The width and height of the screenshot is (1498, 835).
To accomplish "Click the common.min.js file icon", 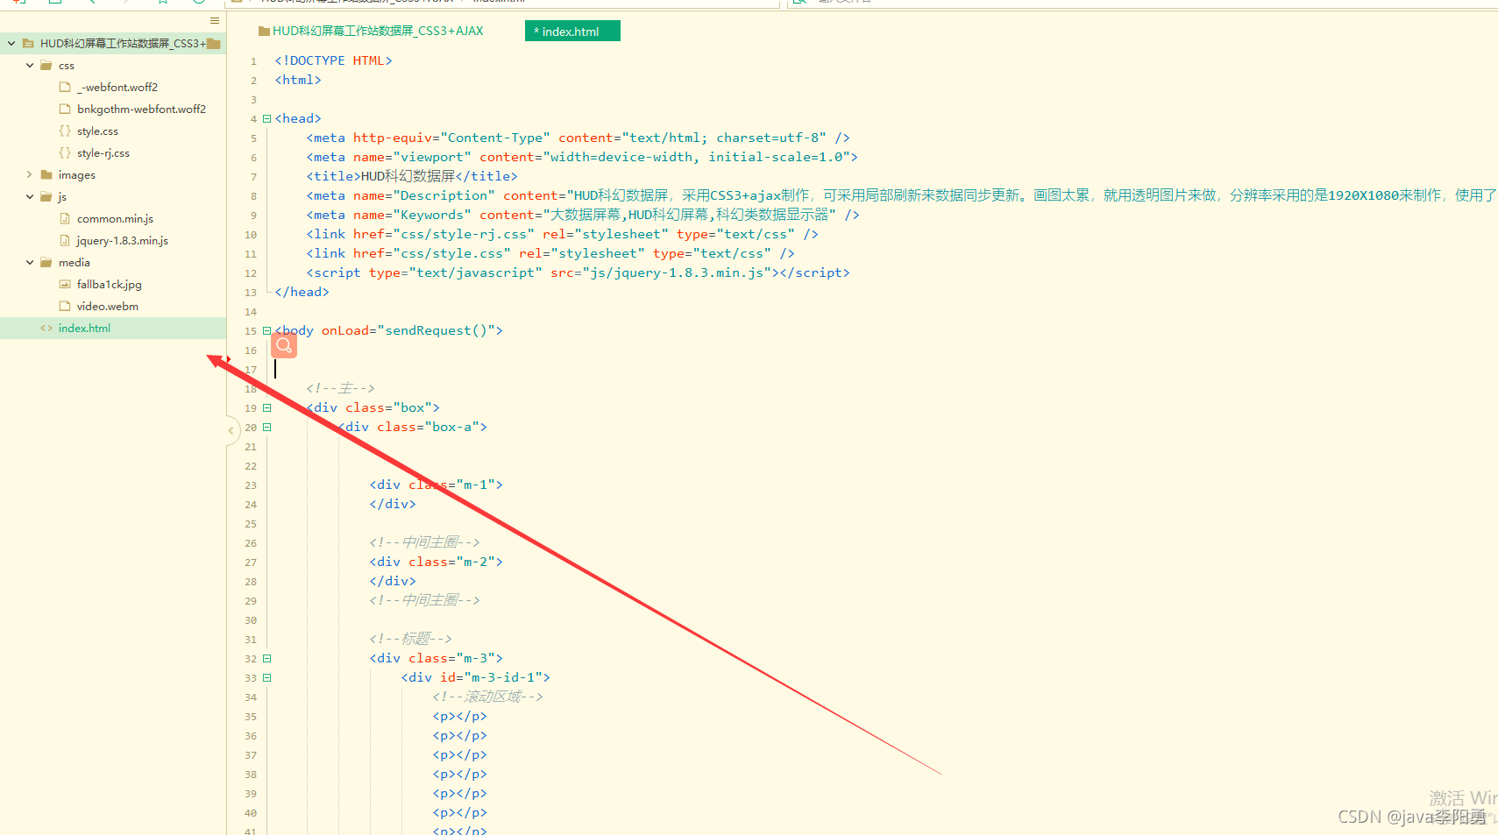I will tap(65, 218).
